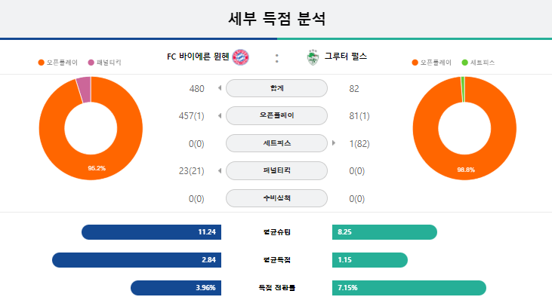Click left arrow beside 페널티킥 row
Screen dimensions: 552x300
pos(220,170)
